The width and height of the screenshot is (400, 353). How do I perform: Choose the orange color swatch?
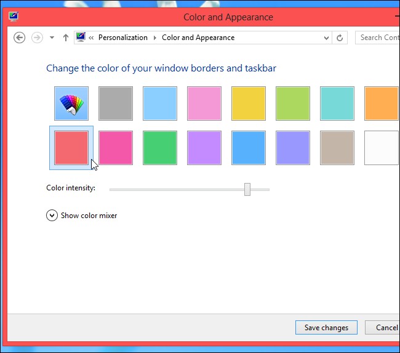click(382, 103)
